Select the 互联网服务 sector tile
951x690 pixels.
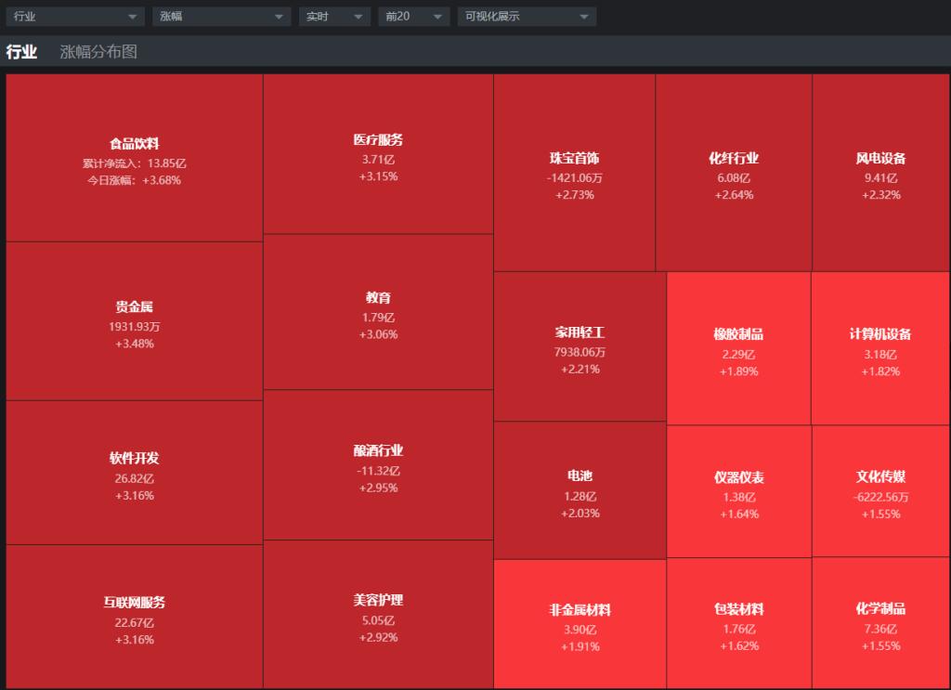pyautogui.click(x=135, y=617)
